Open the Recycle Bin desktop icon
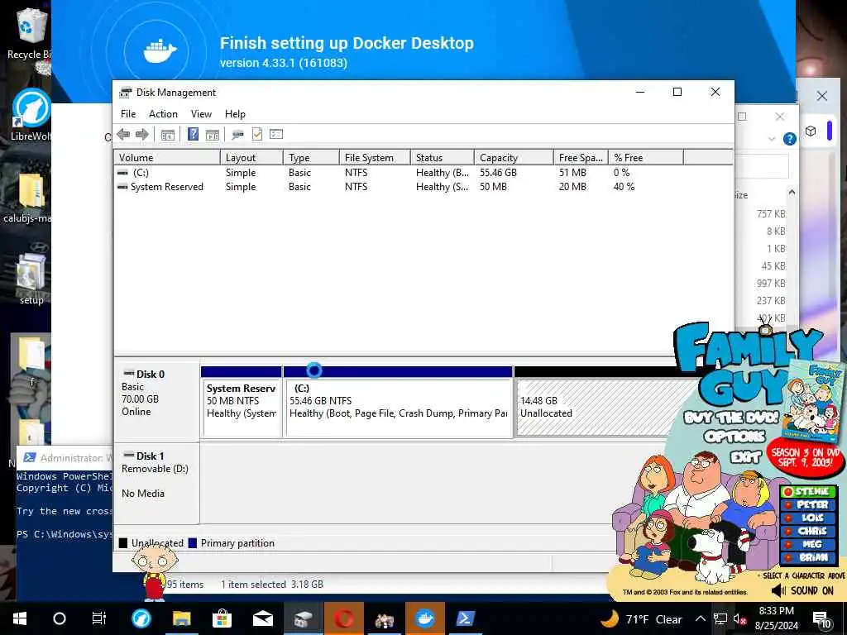The image size is (847, 635). (x=30, y=33)
